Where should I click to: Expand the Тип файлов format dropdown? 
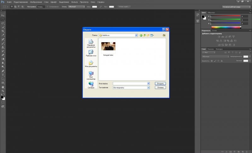(148, 88)
